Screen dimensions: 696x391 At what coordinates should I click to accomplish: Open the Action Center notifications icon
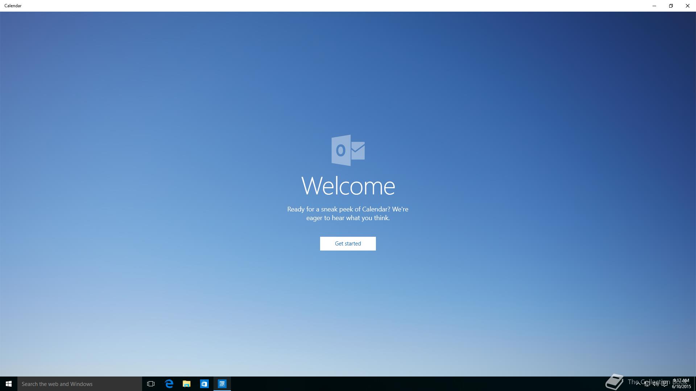664,384
